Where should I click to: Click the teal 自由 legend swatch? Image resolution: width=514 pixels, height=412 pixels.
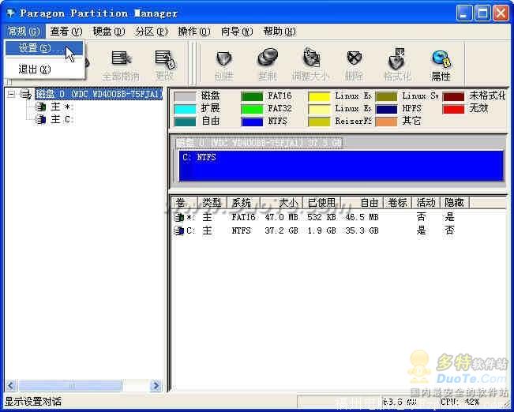[185, 122]
